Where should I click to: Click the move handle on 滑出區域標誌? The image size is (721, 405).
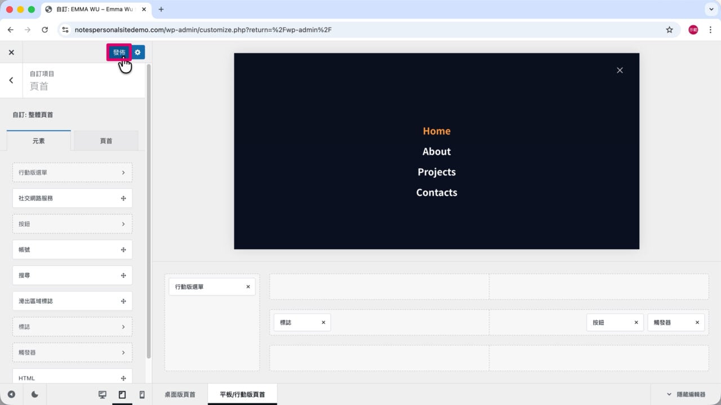123,301
